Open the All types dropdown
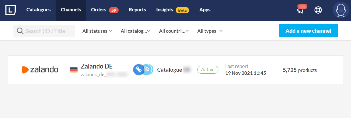The height and width of the screenshot is (118, 351). [210, 31]
